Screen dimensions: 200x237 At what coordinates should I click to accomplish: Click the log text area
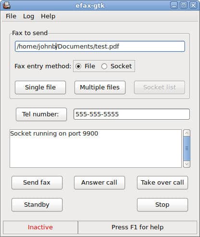tap(96, 149)
